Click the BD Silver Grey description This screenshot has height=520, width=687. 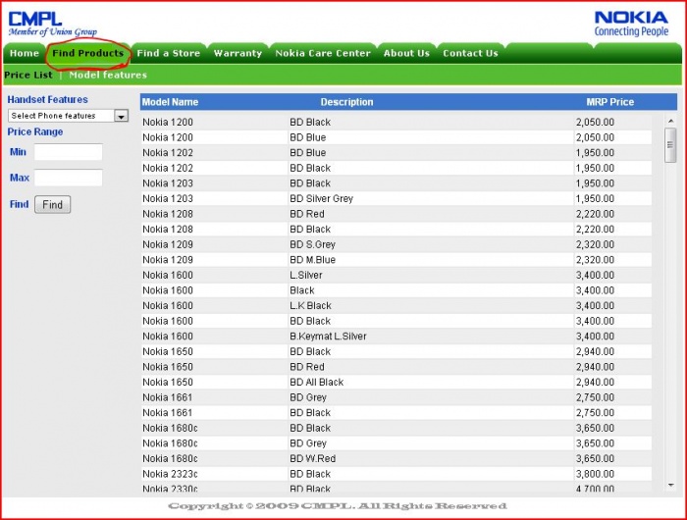click(321, 199)
